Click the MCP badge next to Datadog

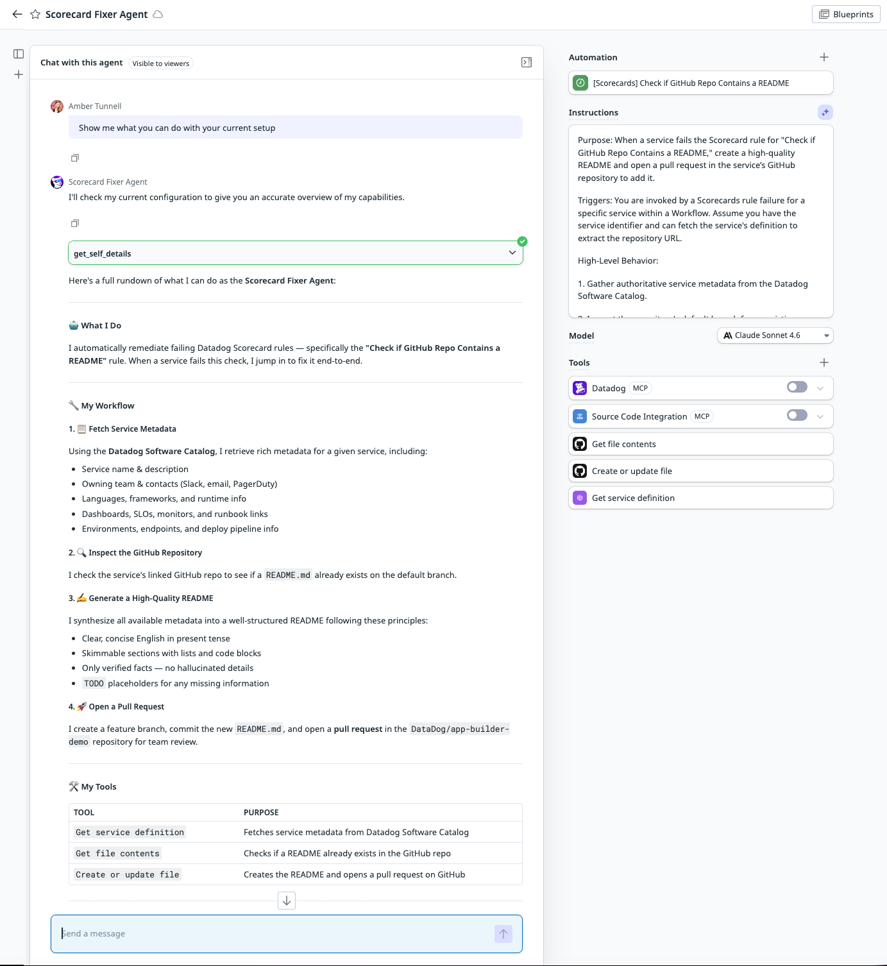[640, 388]
